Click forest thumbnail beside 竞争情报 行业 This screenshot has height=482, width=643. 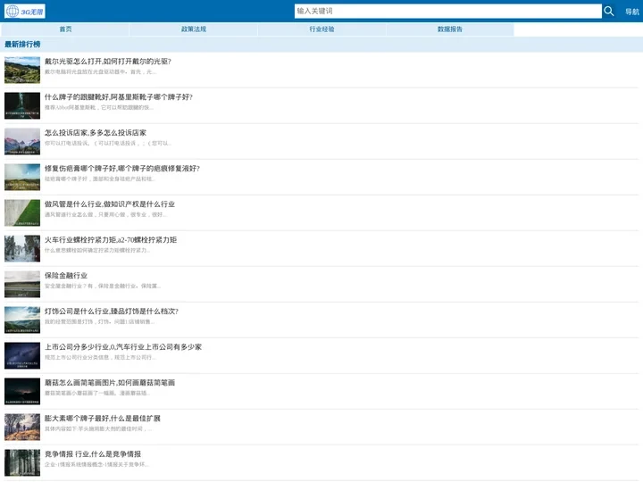tap(22, 462)
